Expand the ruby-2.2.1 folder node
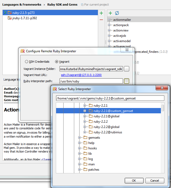 coord(85,106)
